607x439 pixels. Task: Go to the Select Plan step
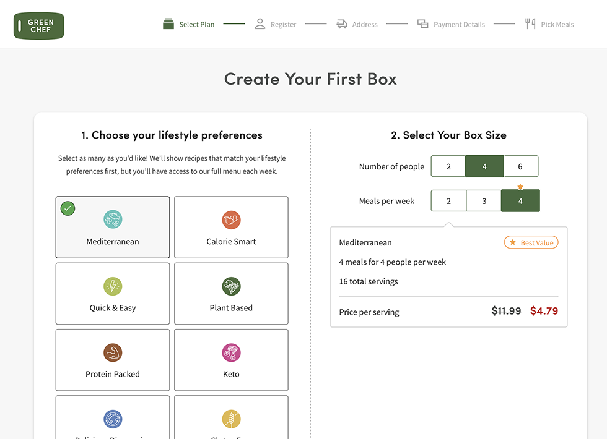point(189,24)
